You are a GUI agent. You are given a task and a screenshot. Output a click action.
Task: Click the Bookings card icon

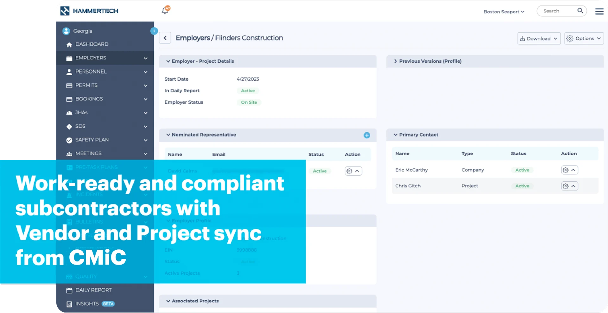point(69,99)
